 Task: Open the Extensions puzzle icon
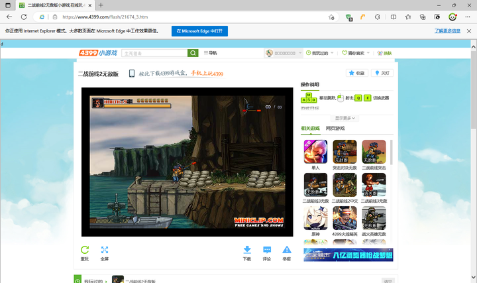(377, 17)
